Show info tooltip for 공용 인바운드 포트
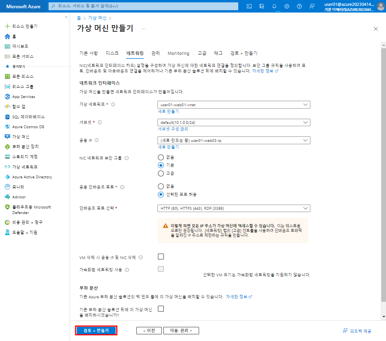 (122, 187)
